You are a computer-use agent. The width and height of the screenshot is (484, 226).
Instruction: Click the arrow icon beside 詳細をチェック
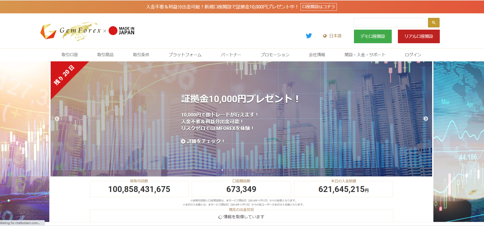tap(183, 141)
